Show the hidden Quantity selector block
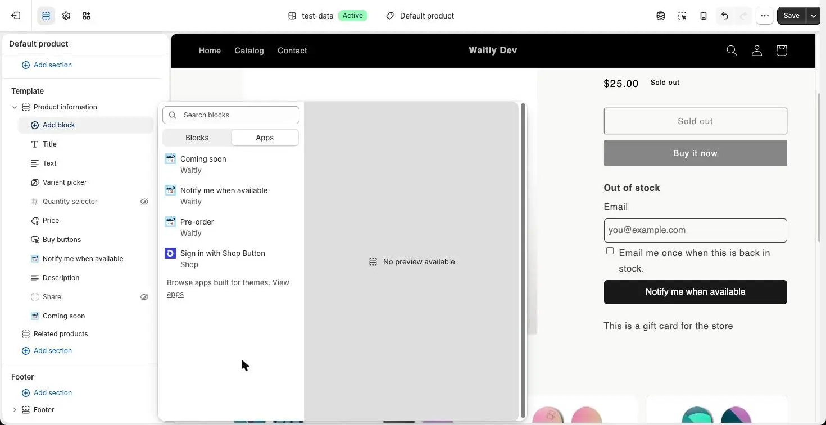The height and width of the screenshot is (425, 826). tap(144, 202)
